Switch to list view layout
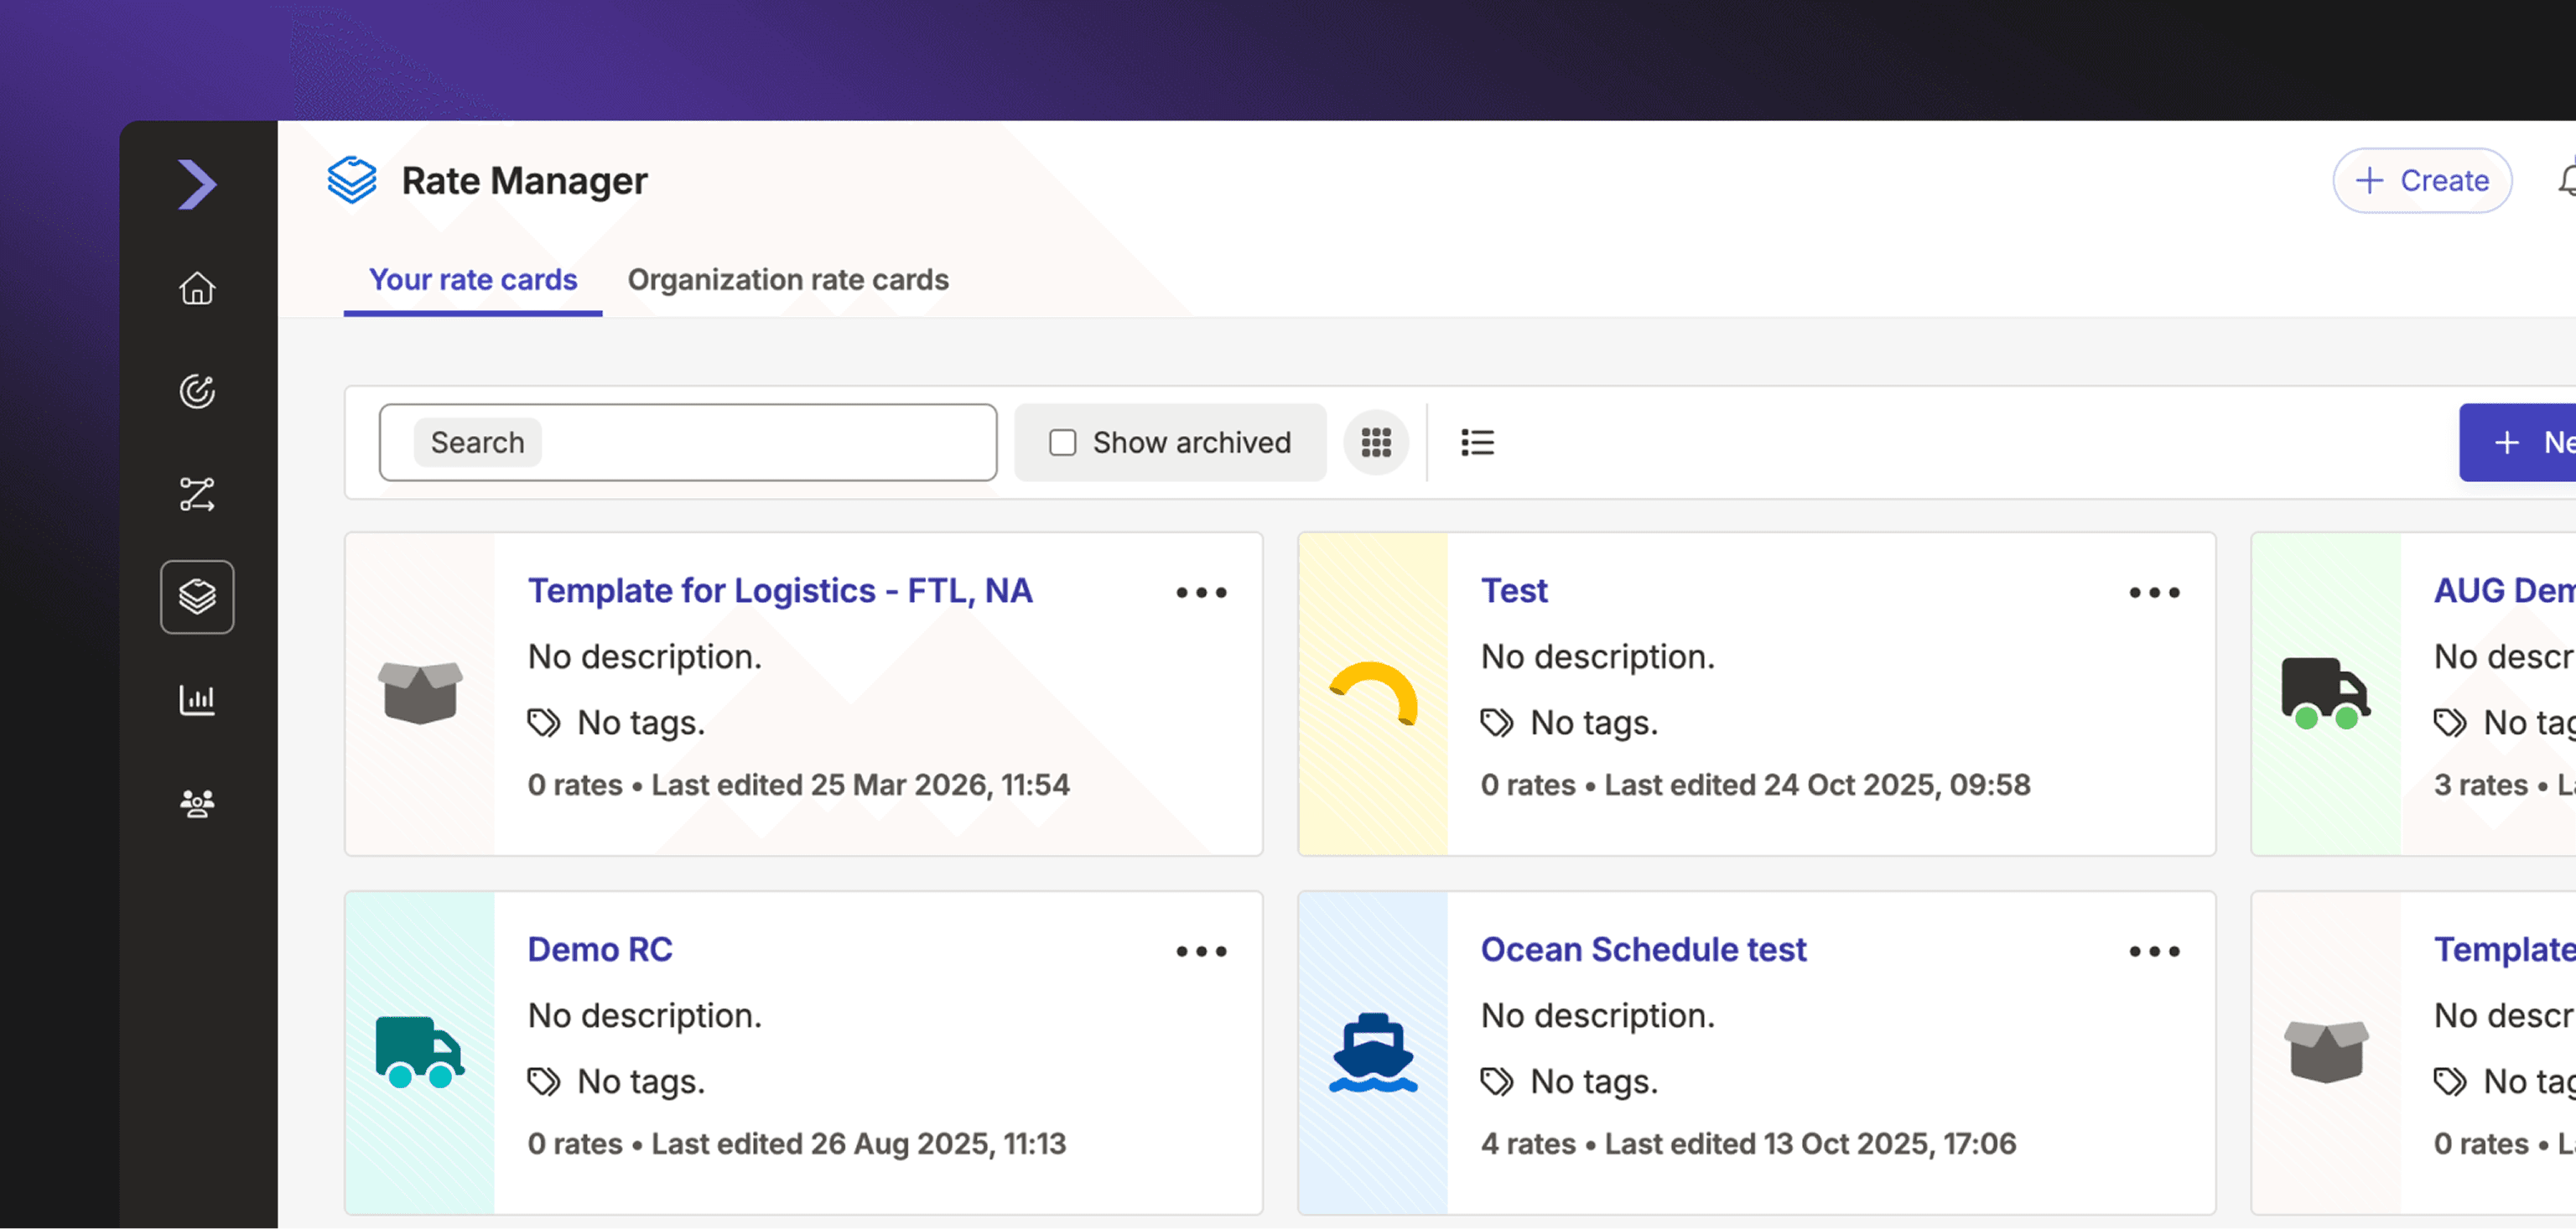Image resolution: width=2576 pixels, height=1229 pixels. [x=1477, y=442]
